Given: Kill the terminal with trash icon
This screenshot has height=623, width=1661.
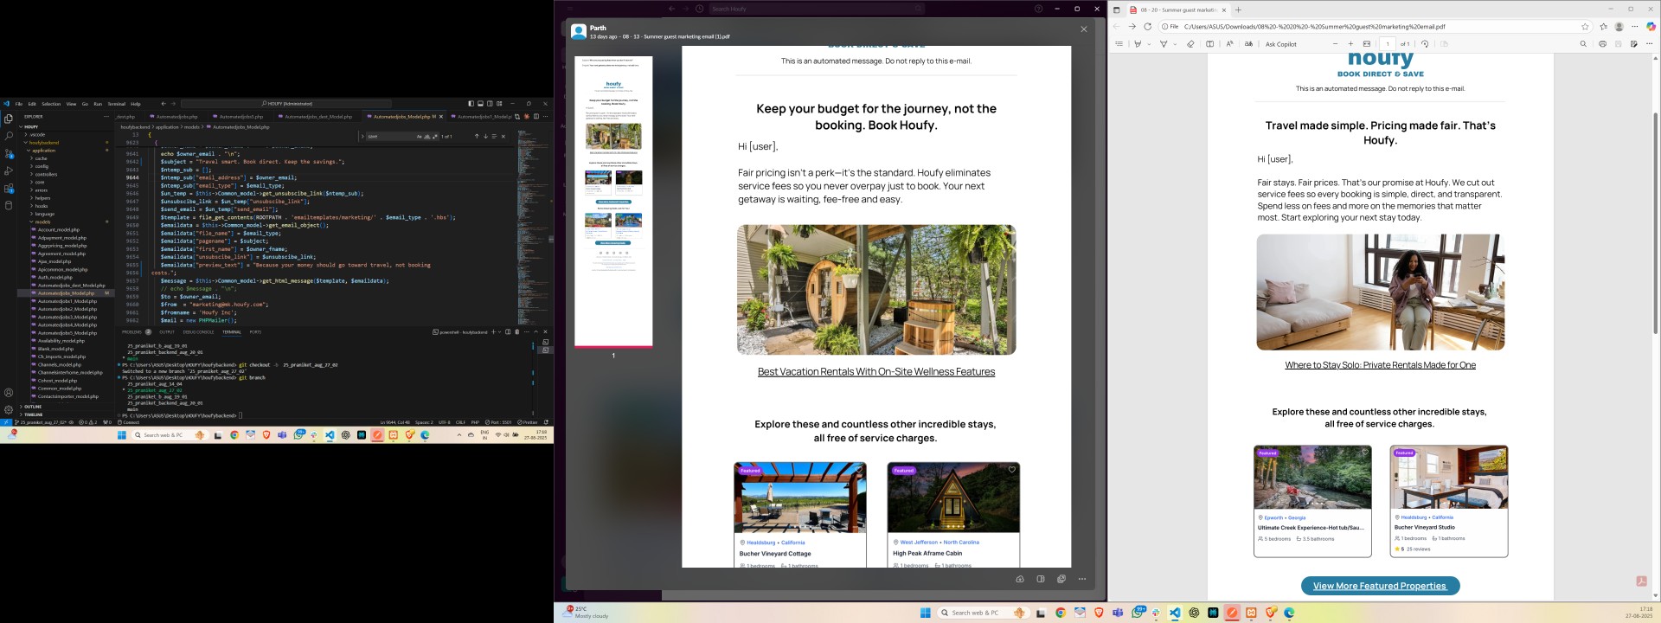Looking at the screenshot, I should [517, 332].
